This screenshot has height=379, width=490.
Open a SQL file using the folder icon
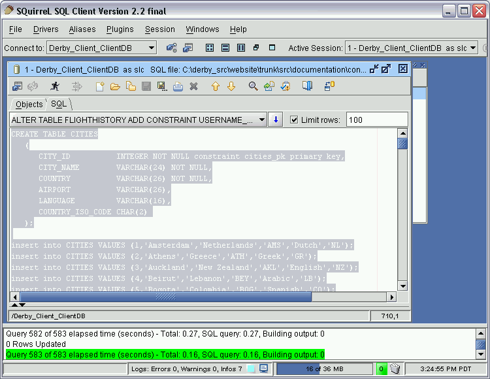(x=115, y=86)
